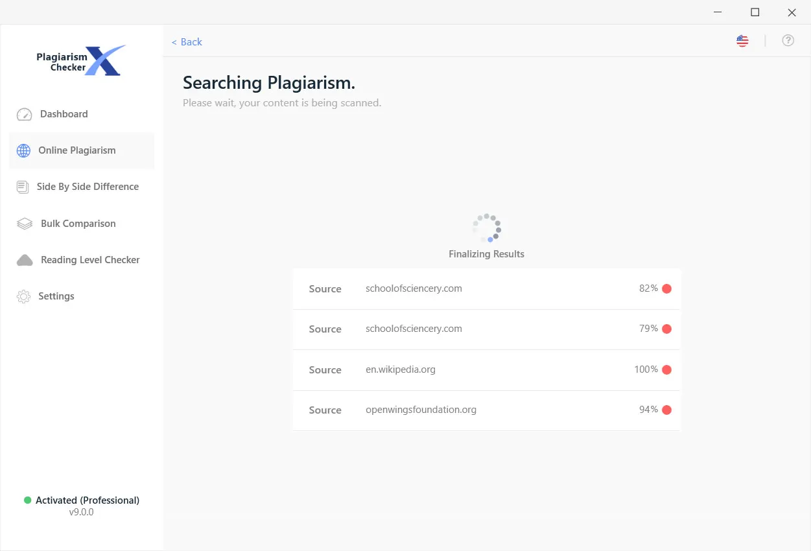The height and width of the screenshot is (551, 811).
Task: Click the 79% schoolofsciencery.com result
Action: point(486,329)
